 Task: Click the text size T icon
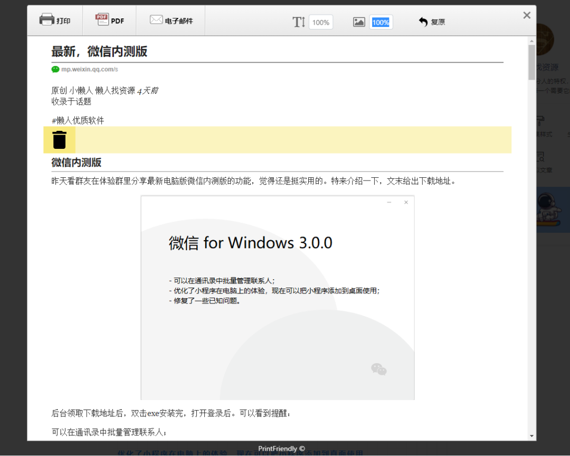click(299, 22)
